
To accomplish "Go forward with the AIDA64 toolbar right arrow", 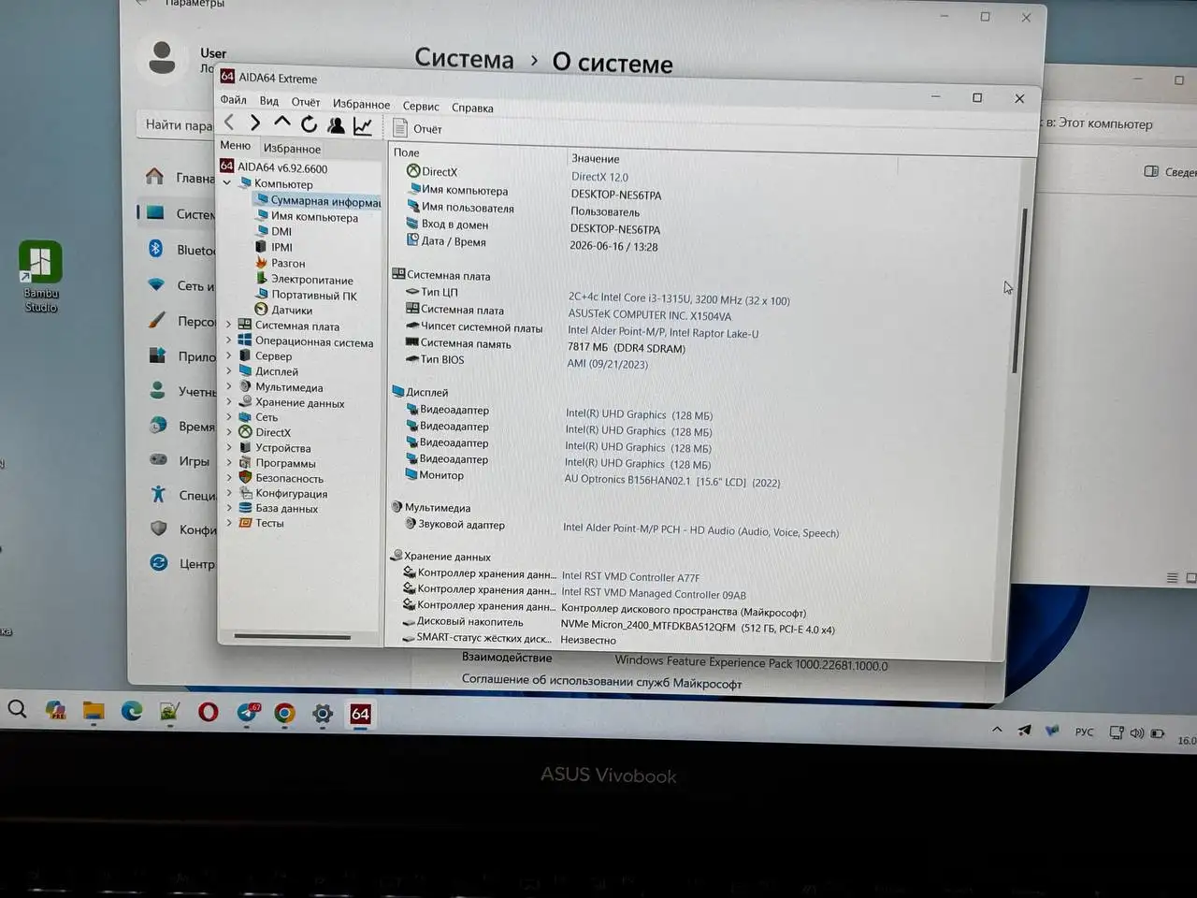I will point(255,123).
